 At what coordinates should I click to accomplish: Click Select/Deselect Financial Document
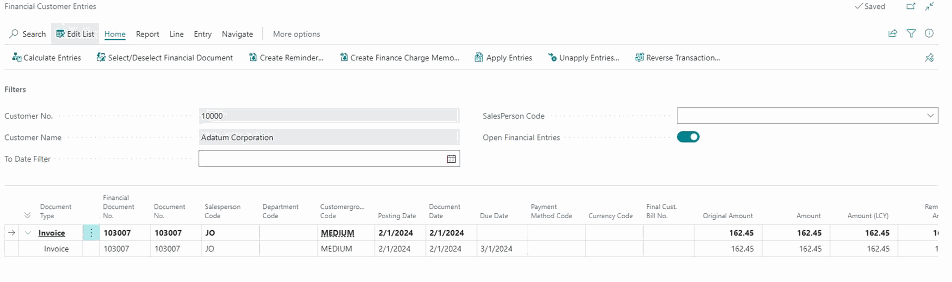[165, 58]
